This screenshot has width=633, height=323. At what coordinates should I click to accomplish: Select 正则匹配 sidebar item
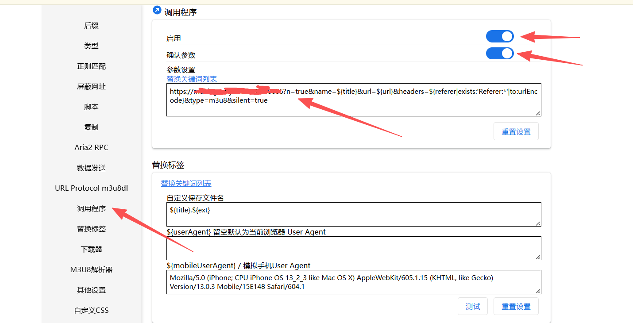(x=91, y=66)
